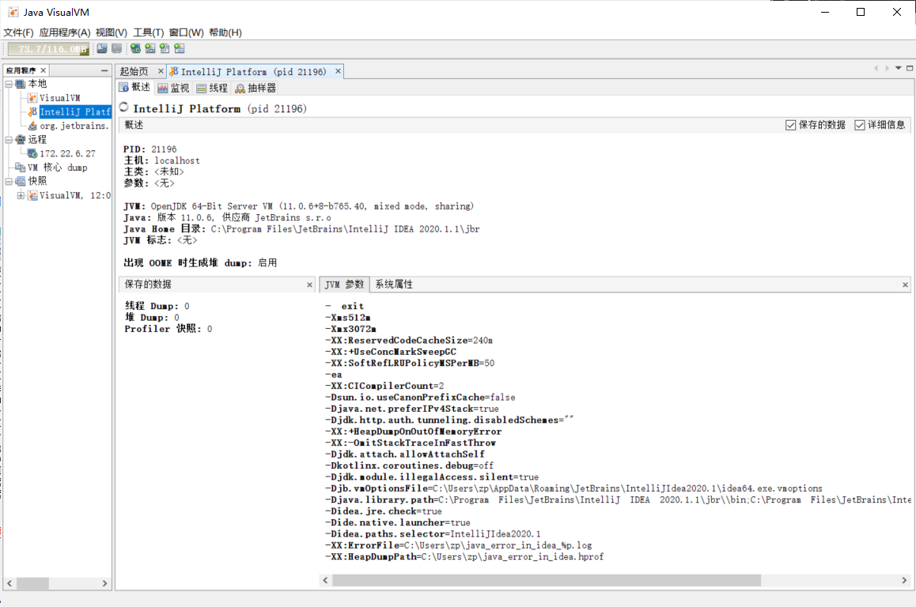The height and width of the screenshot is (607, 916).
Task: Switch to the 起始页 tab
Action: click(x=134, y=71)
